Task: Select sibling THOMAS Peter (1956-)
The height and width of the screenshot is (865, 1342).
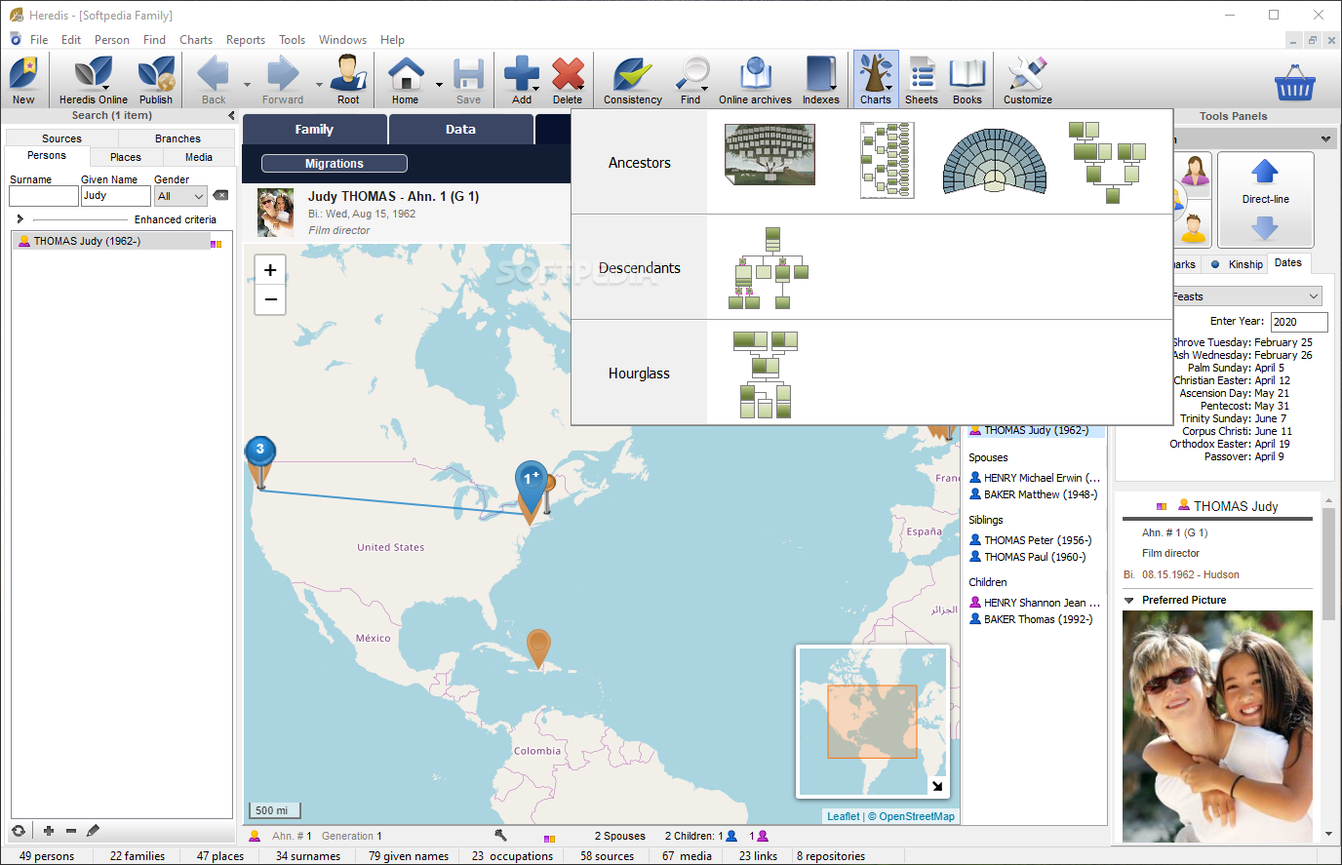Action: (x=1037, y=540)
